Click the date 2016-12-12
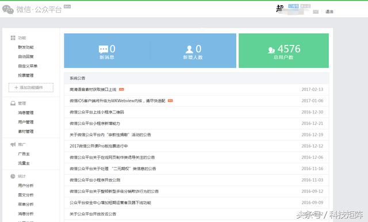The width and height of the screenshot is (368, 222). [x=312, y=146]
